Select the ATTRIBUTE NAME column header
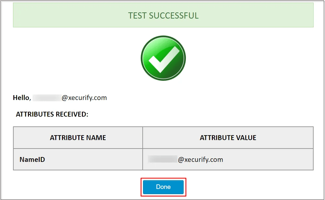This screenshot has height=200, width=325. [78, 137]
